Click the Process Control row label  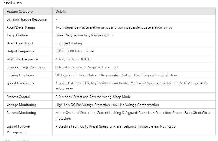click(x=18, y=97)
